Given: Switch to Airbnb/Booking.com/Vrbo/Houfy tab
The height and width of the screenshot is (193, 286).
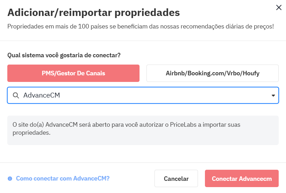Looking at the screenshot, I should point(213,73).
